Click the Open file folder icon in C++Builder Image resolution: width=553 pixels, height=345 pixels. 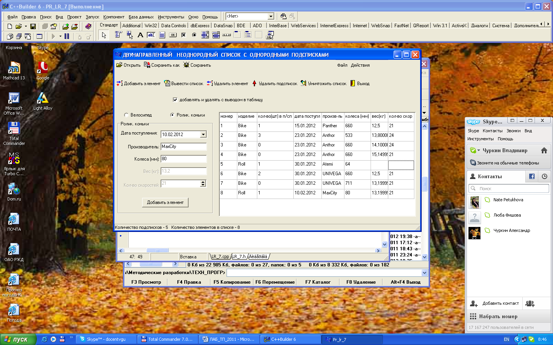[18, 26]
